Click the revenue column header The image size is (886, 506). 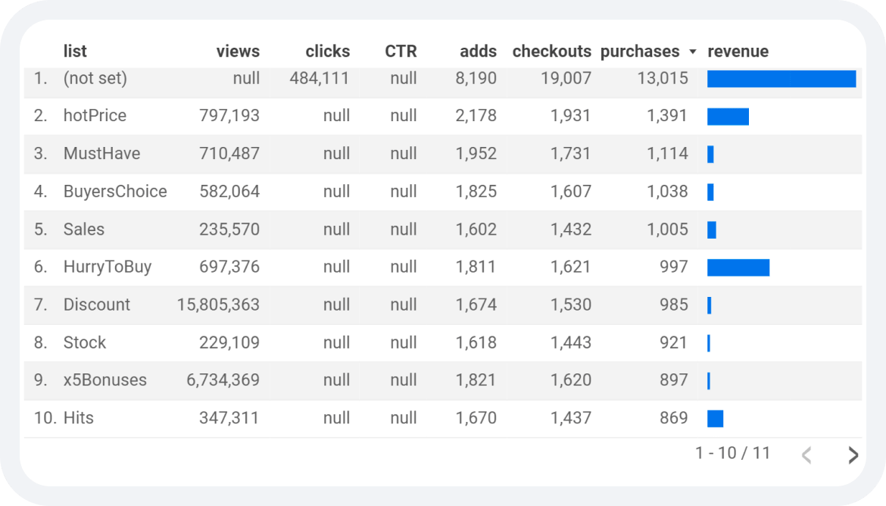click(738, 52)
